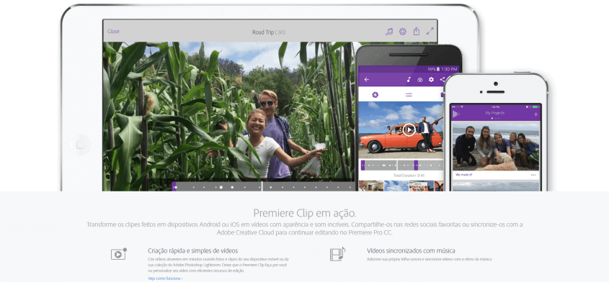Select the local produce sign clip thumbnail
This screenshot has height=282, width=609.
click(421, 186)
